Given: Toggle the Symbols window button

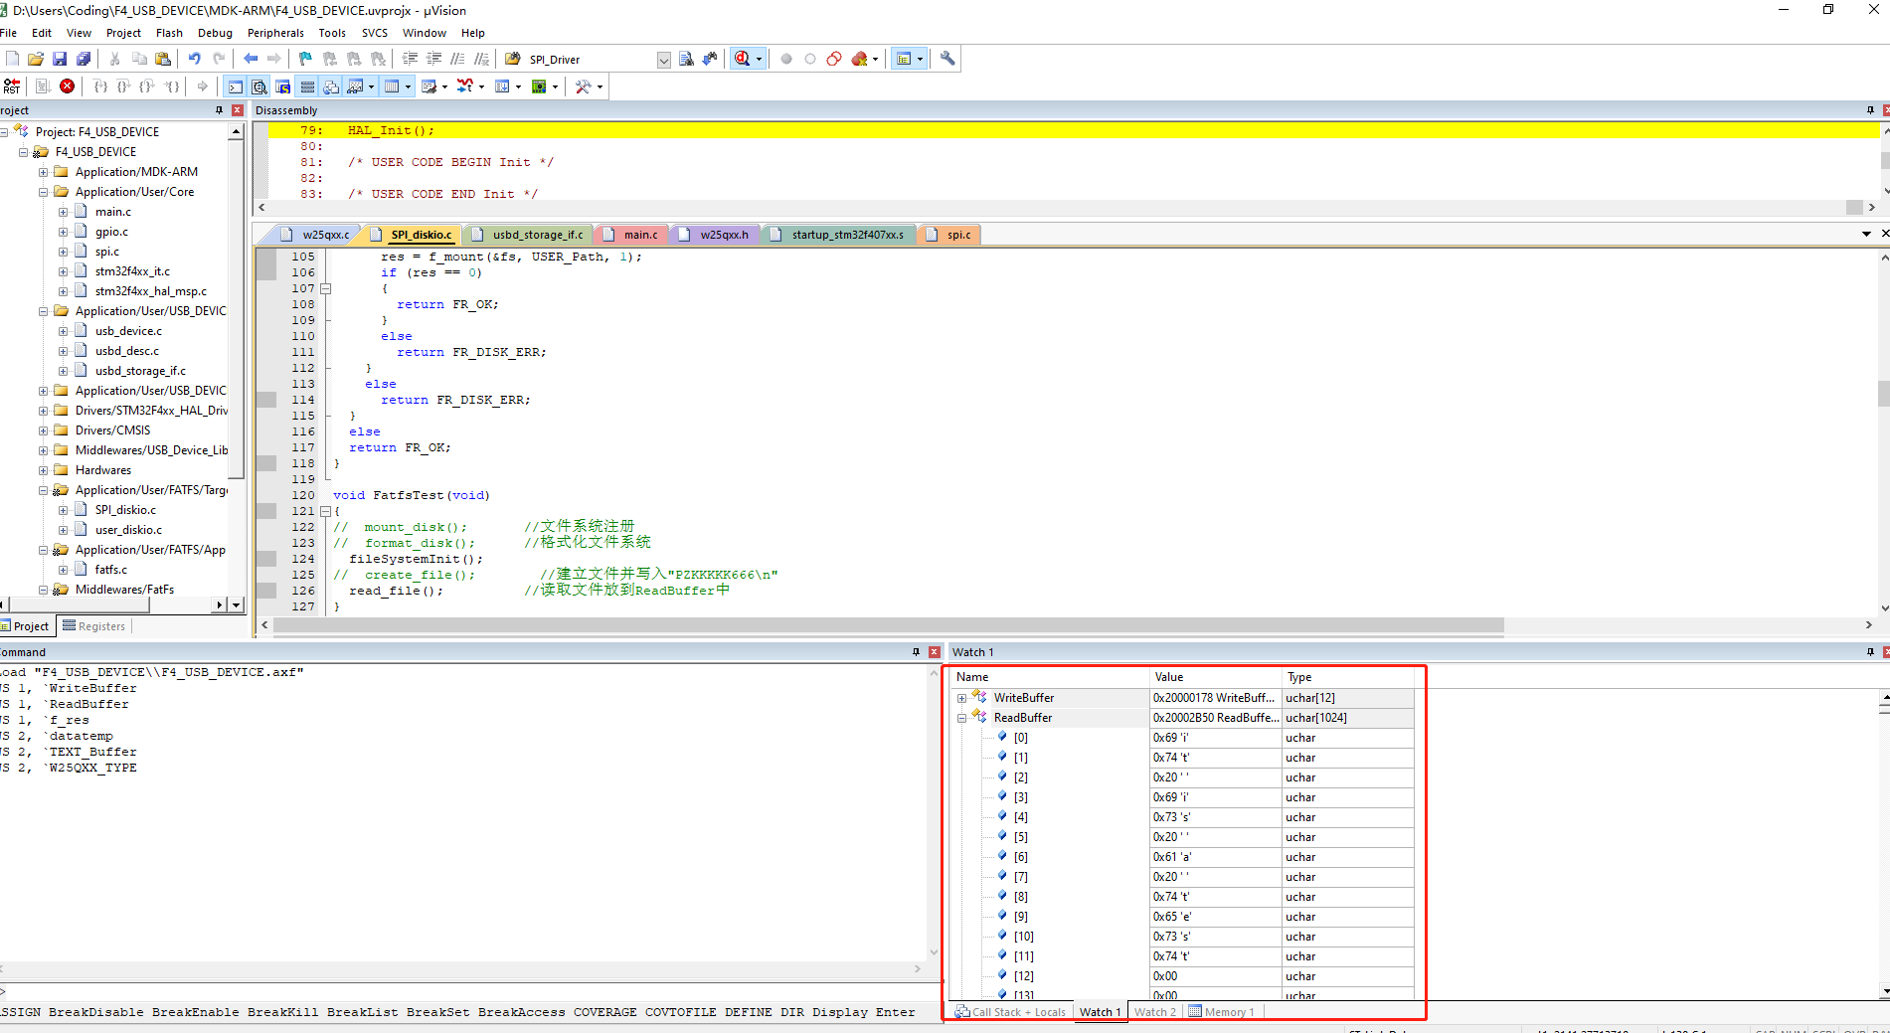Looking at the screenshot, I should 282,86.
